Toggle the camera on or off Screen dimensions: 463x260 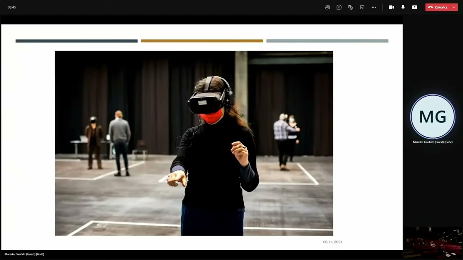click(x=391, y=7)
